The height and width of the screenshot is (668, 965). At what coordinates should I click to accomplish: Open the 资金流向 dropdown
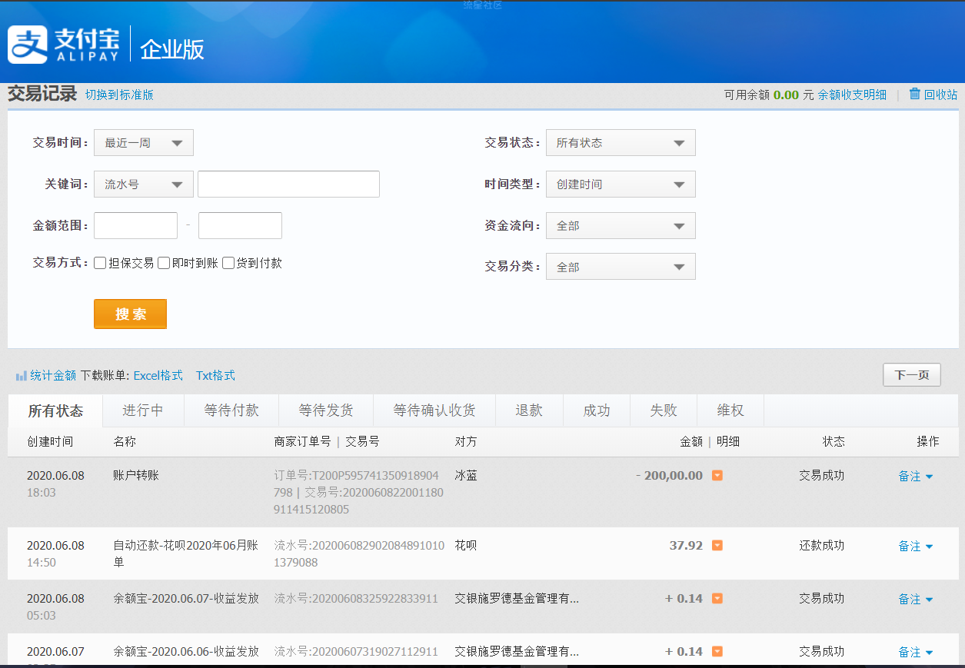(621, 226)
